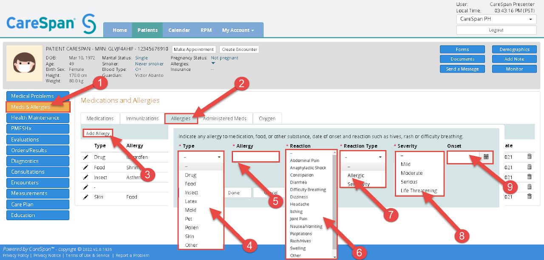
Task: Switch to the Oxygen tab
Action: (267, 118)
